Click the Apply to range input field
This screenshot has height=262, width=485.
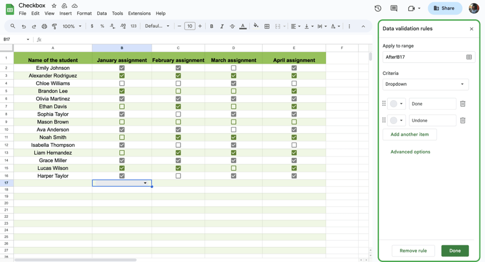coord(421,57)
